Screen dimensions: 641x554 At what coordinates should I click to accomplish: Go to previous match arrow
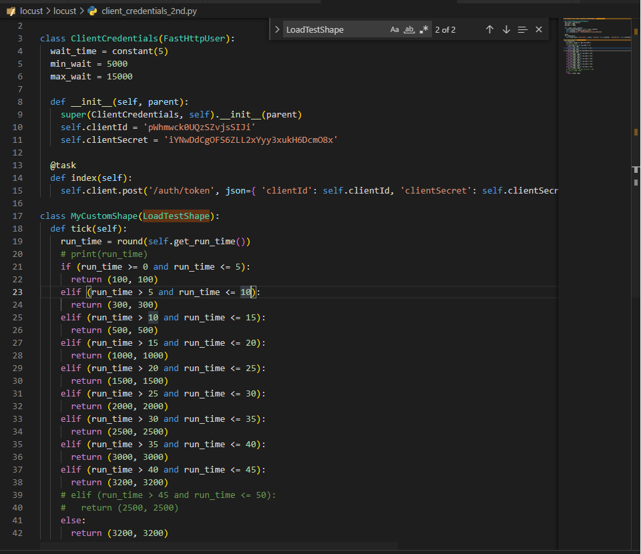coord(489,29)
